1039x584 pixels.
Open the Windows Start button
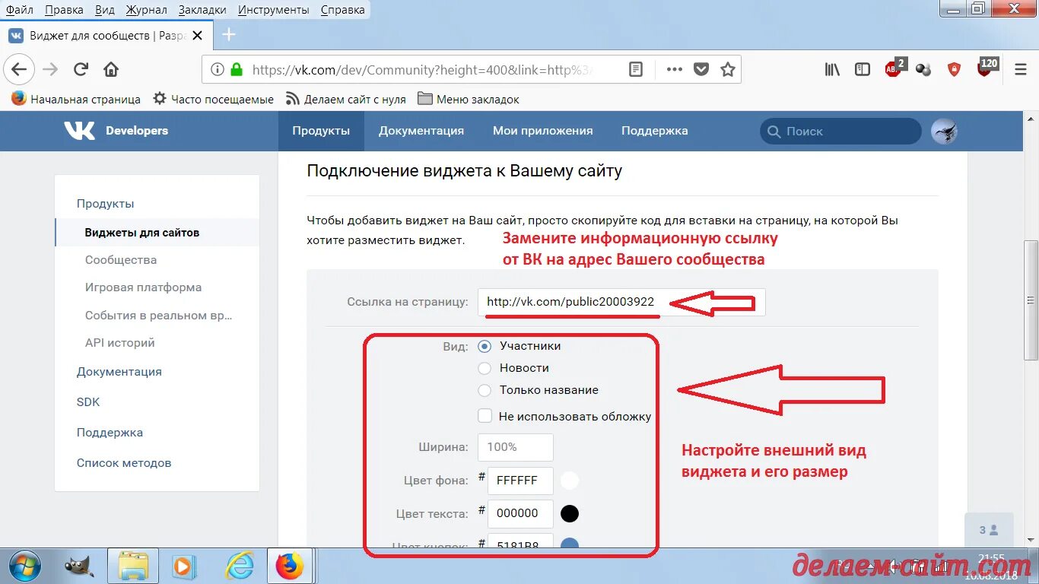pos(24,566)
